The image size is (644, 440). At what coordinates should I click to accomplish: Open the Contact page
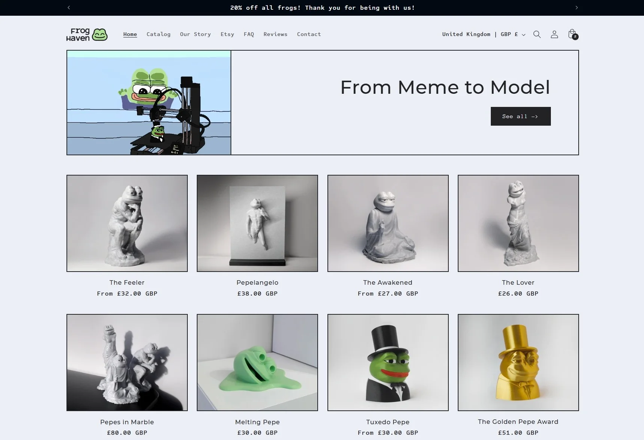pyautogui.click(x=309, y=34)
